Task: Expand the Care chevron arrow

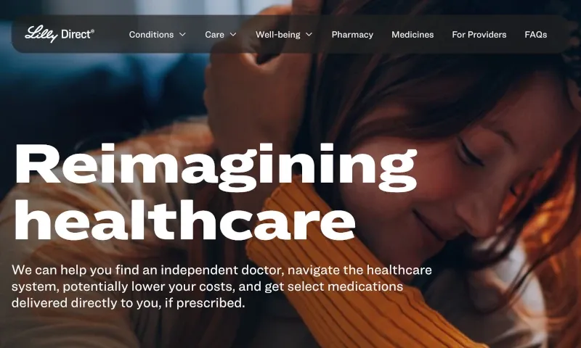Action: [233, 34]
